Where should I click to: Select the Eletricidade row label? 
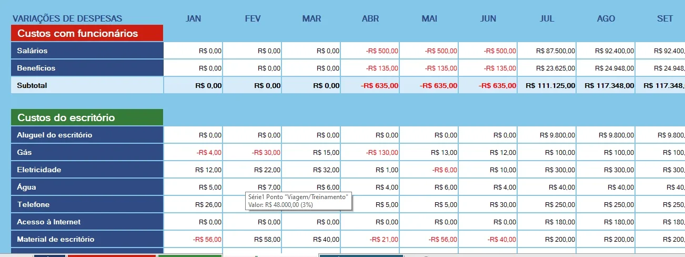(x=87, y=170)
